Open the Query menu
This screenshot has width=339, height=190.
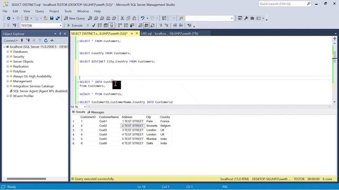click(x=40, y=11)
